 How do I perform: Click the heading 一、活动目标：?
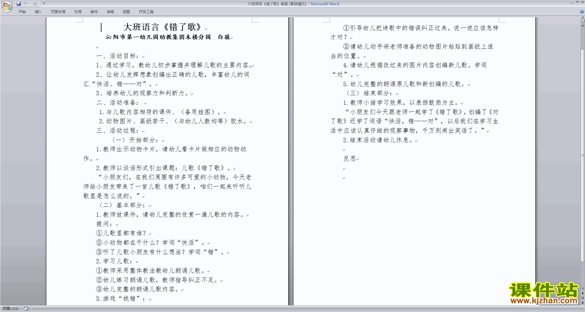tap(118, 56)
